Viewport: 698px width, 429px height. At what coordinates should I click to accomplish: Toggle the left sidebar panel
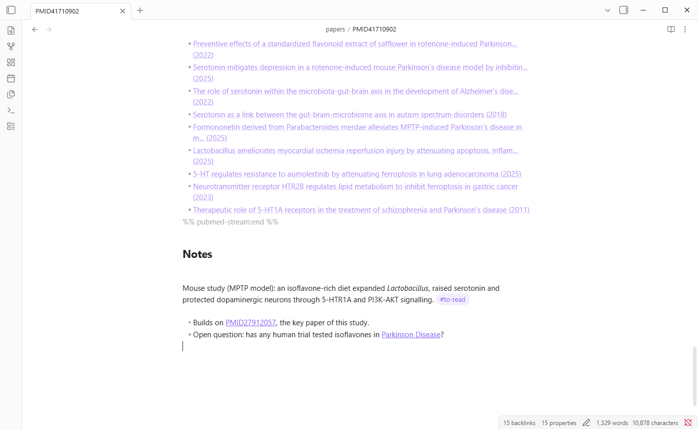pos(11,10)
